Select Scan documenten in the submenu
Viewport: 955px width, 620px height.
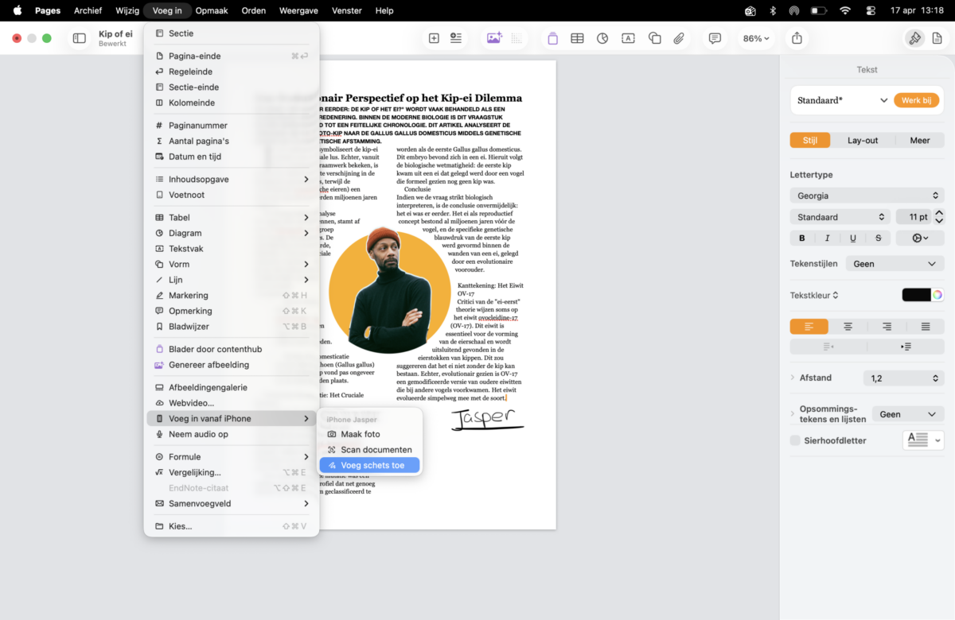376,450
